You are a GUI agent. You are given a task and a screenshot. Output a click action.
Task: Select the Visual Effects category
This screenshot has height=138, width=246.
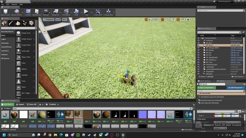(7, 47)
